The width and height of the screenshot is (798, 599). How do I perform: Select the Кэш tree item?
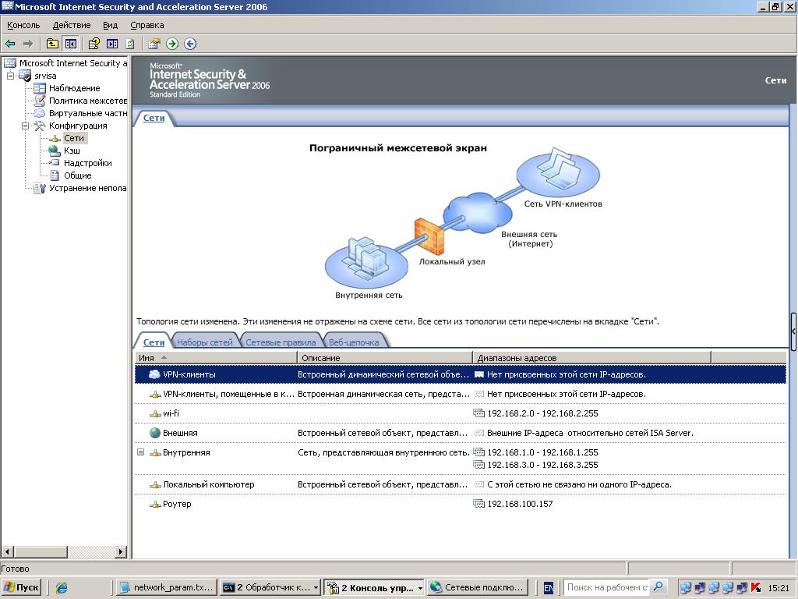72,151
